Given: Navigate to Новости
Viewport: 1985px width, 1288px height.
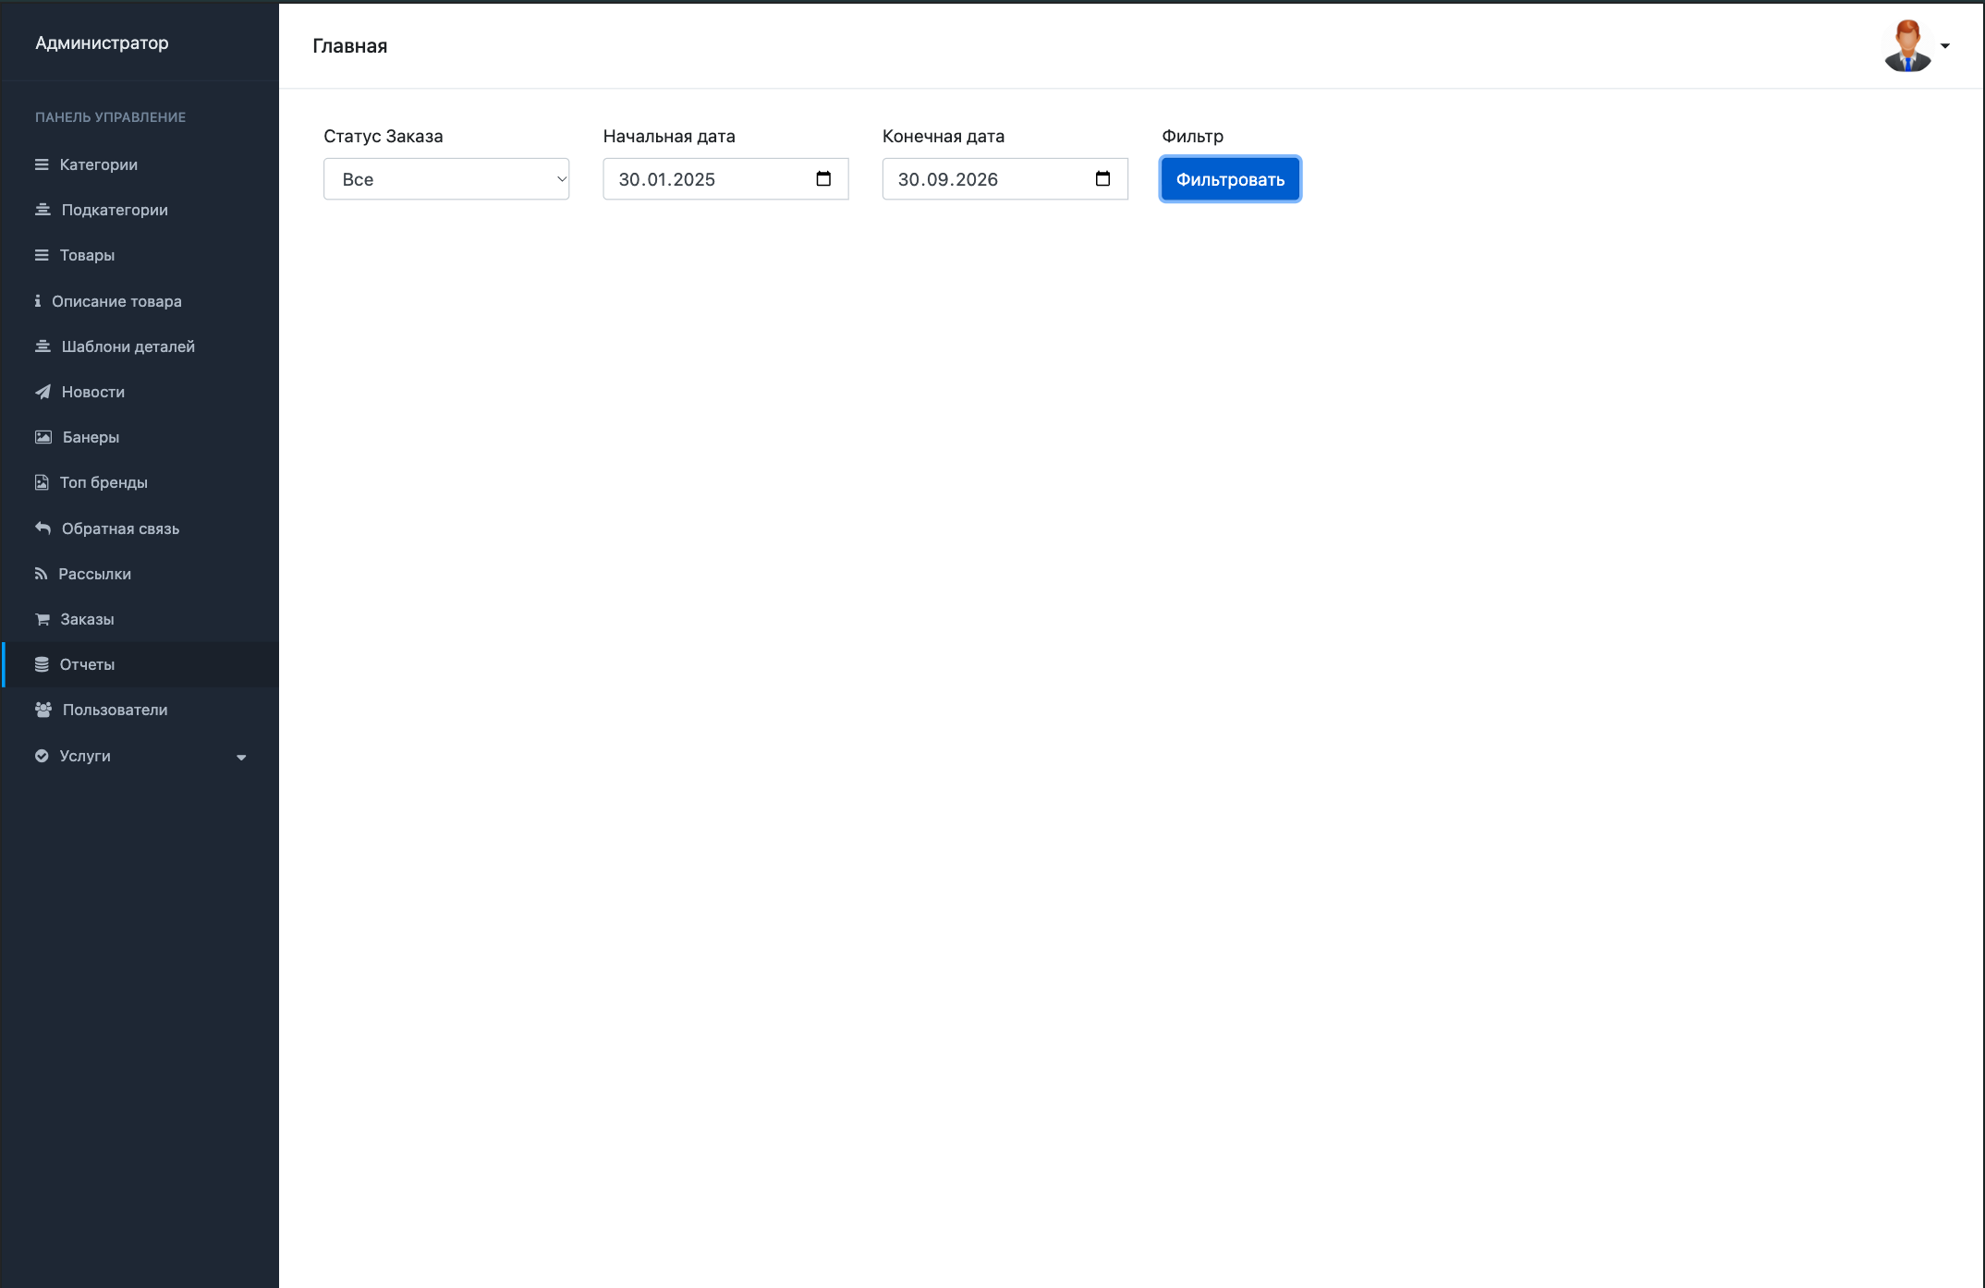Looking at the screenshot, I should (140, 392).
